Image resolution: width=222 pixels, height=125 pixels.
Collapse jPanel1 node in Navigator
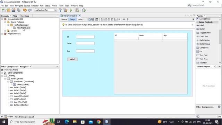coord(5,78)
